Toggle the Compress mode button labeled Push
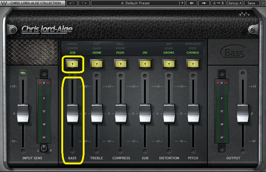This screenshot has width=266, height=172. click(x=120, y=64)
